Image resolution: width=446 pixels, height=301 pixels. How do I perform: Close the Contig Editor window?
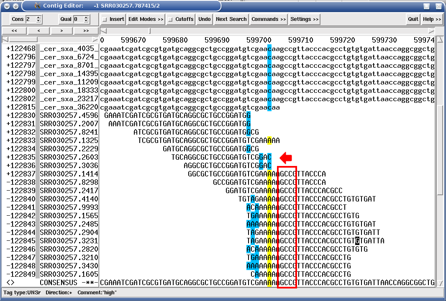[438, 6]
